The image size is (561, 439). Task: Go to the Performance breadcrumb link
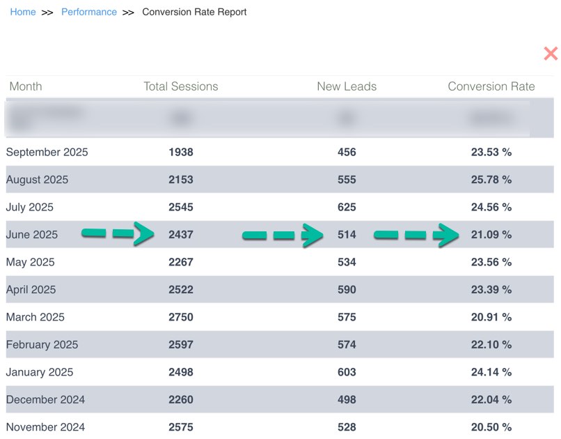tap(89, 12)
